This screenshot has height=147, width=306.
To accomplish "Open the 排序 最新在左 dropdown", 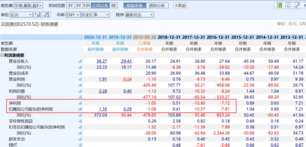I will (139, 15).
